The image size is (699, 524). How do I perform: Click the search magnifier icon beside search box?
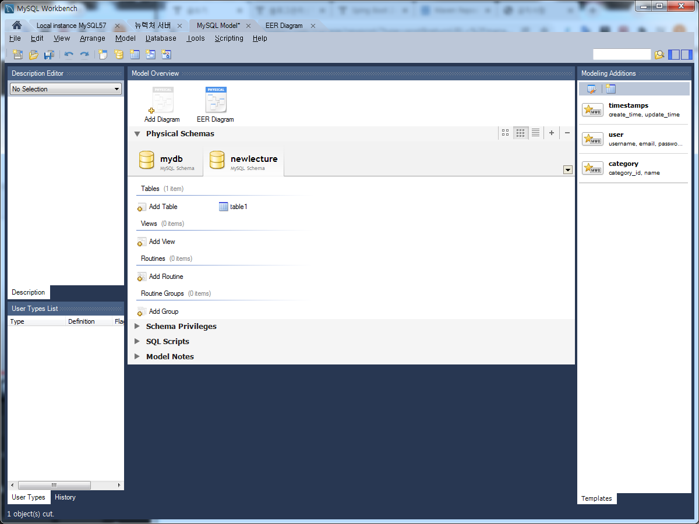(659, 54)
